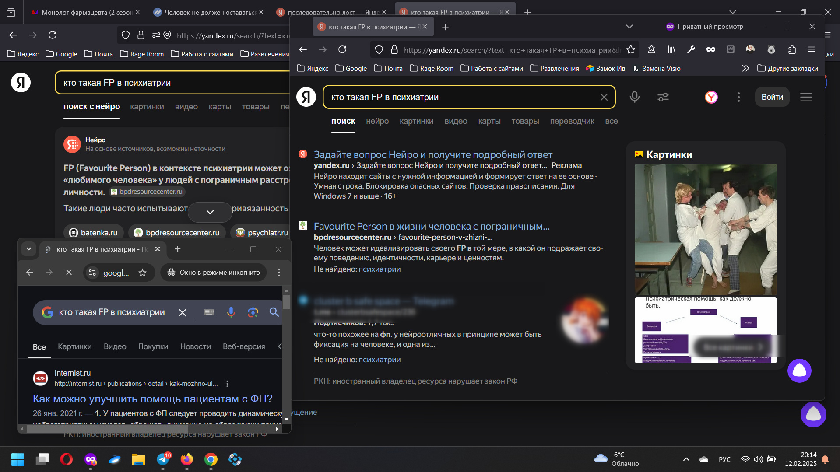
Task: Open File Explorer from the taskbar
Action: (139, 459)
